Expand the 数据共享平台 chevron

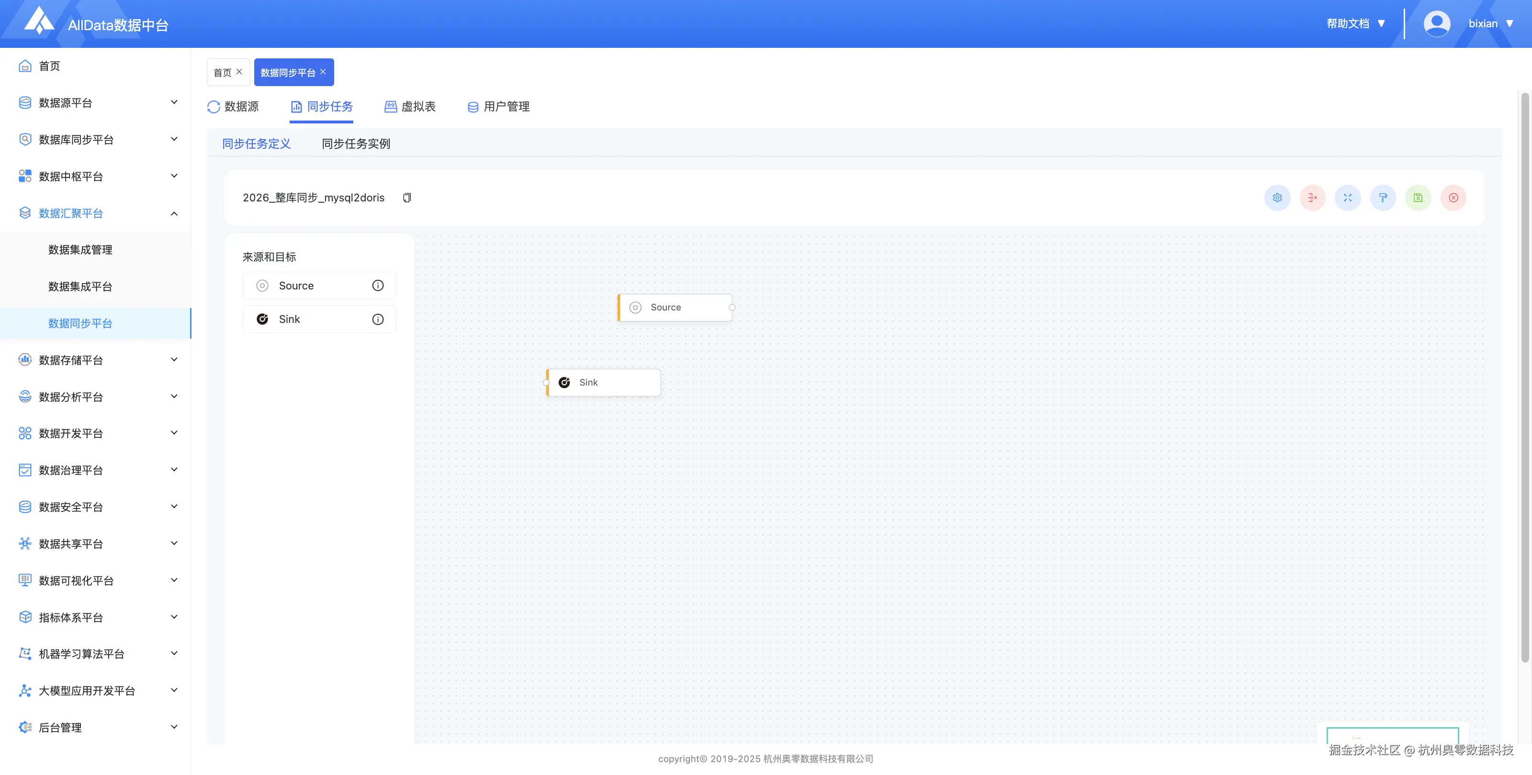click(174, 543)
